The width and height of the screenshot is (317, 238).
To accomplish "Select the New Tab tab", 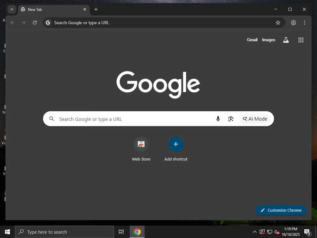I will pos(54,10).
